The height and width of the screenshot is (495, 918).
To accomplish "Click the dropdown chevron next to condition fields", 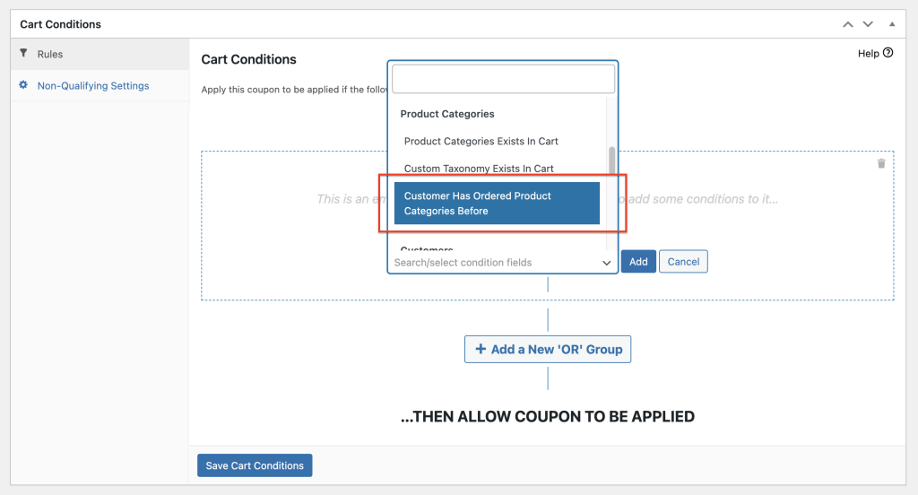I will [x=607, y=263].
